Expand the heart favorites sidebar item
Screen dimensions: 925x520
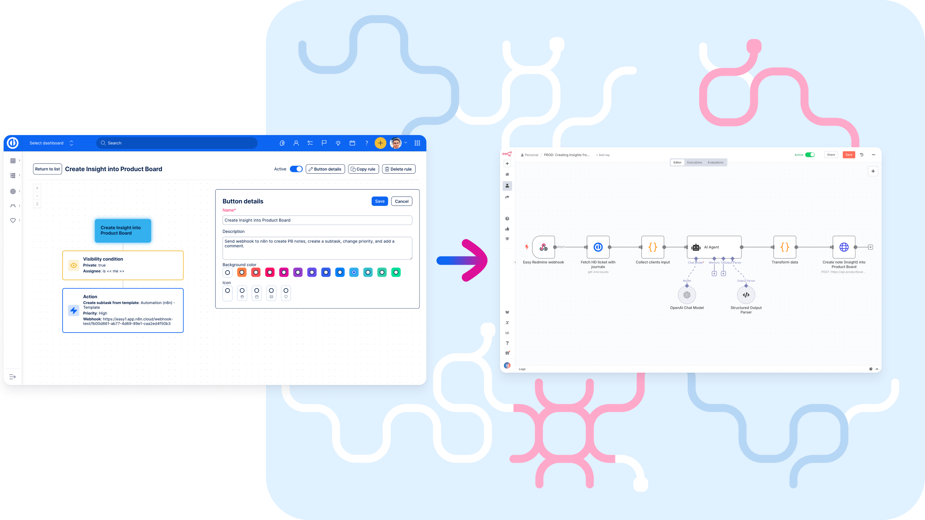[x=13, y=220]
